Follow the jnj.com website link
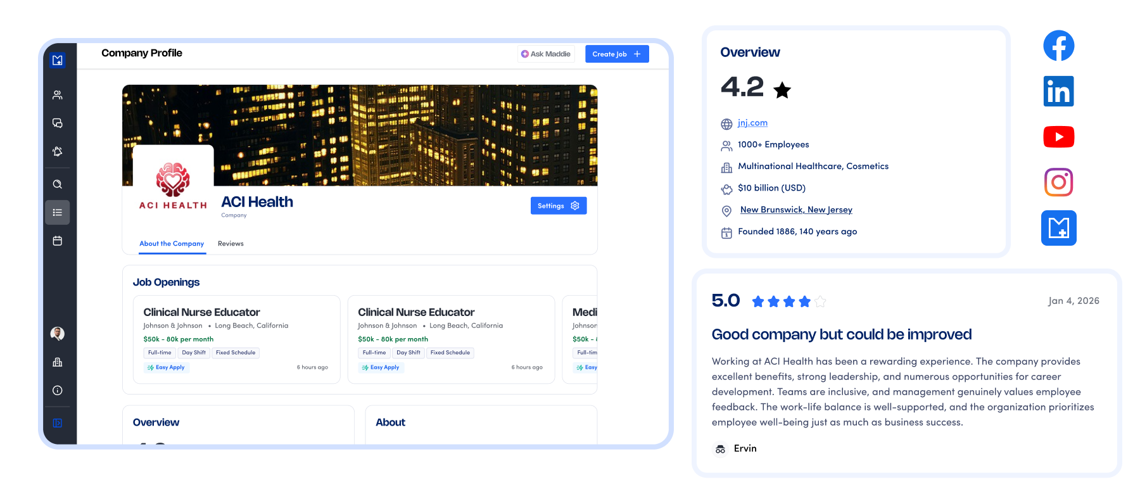The height and width of the screenshot is (487, 1140). pos(752,123)
